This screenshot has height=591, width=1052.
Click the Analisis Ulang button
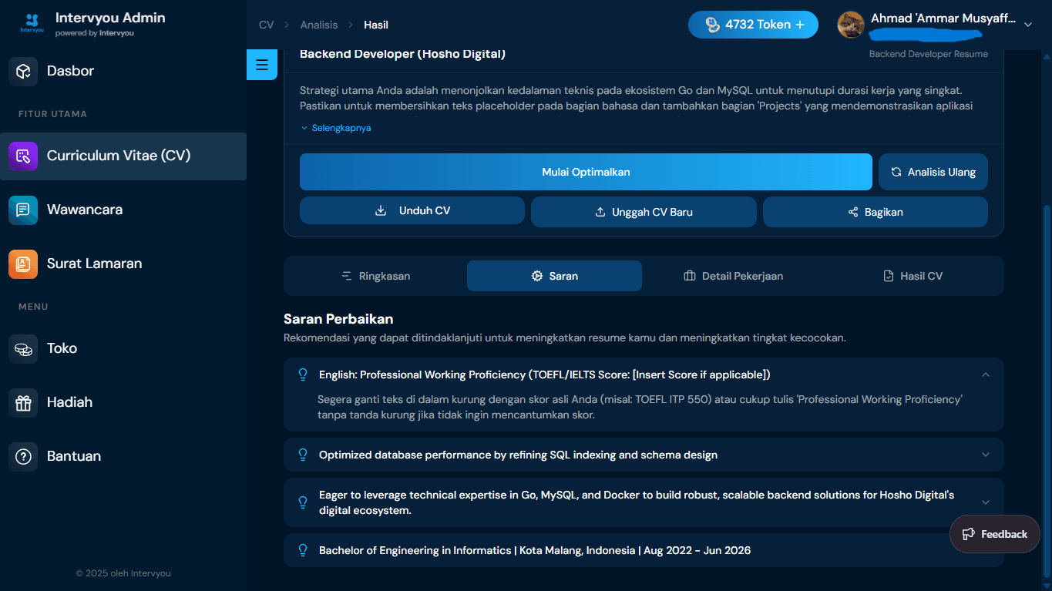point(933,172)
